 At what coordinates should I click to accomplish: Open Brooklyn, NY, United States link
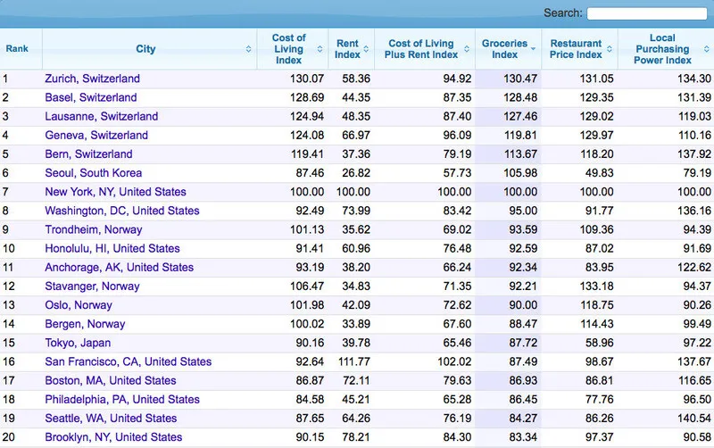tap(112, 437)
